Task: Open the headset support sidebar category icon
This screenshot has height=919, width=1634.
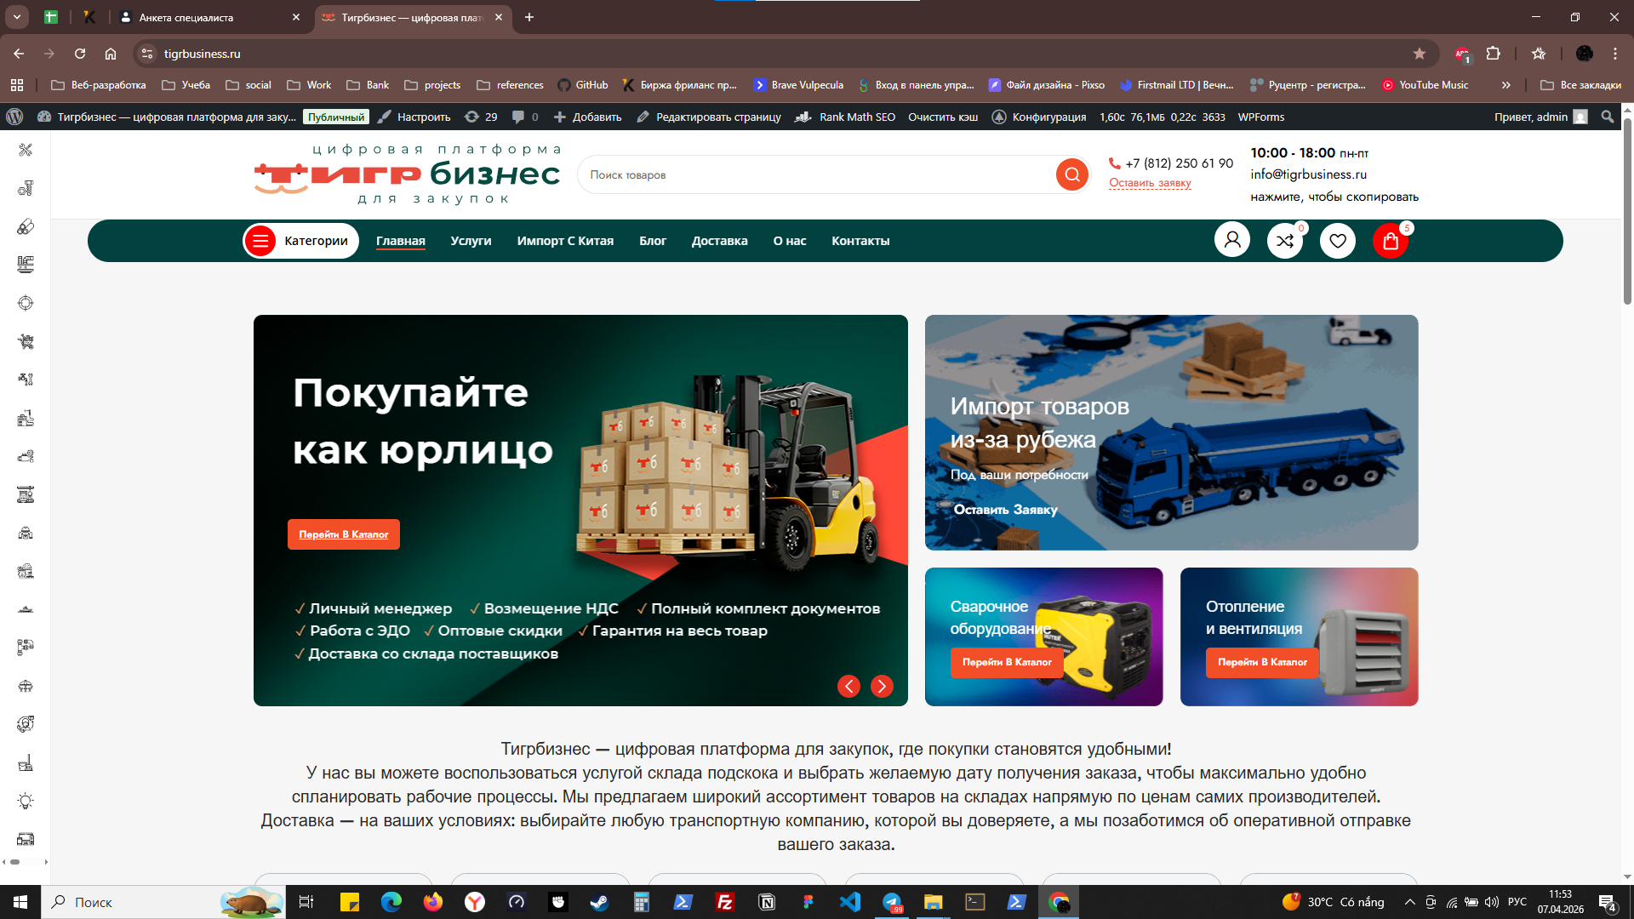Action: point(26,724)
